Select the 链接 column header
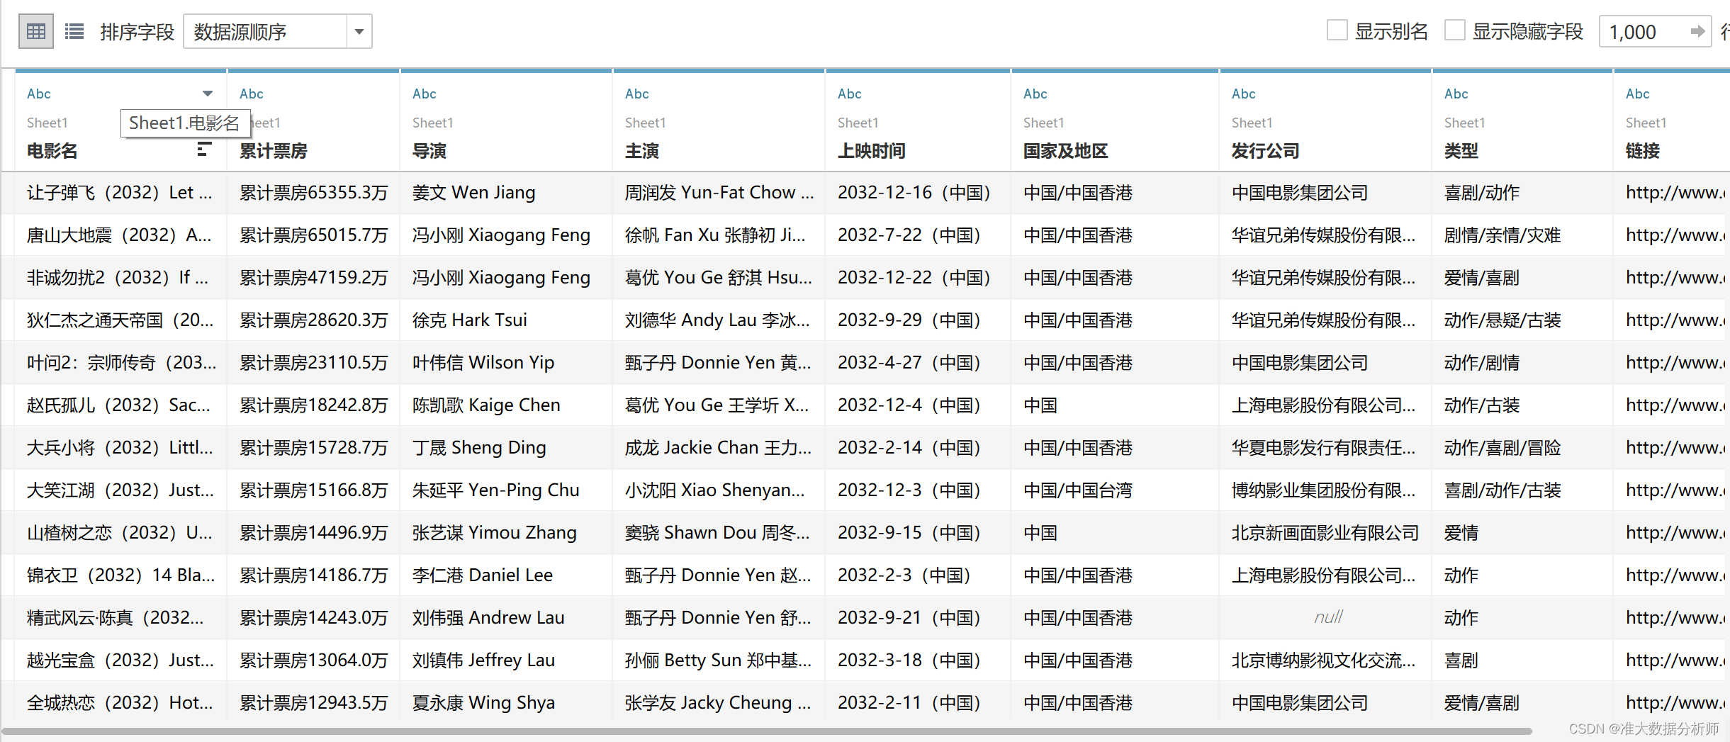This screenshot has height=742, width=1730. click(1643, 151)
